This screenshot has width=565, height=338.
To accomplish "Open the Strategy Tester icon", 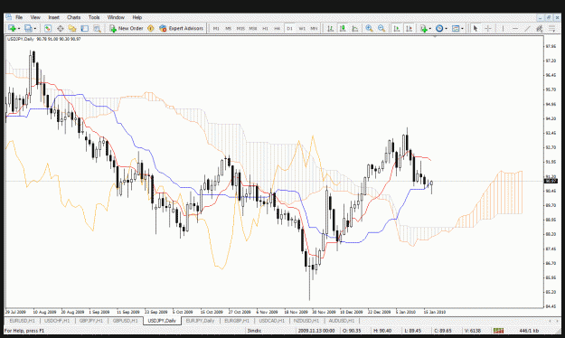I will point(97,28).
